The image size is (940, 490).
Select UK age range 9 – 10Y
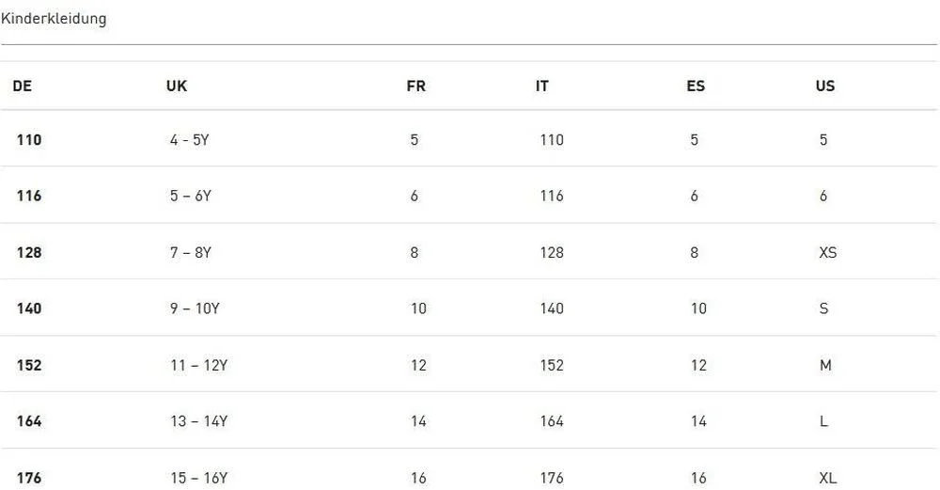pos(195,308)
